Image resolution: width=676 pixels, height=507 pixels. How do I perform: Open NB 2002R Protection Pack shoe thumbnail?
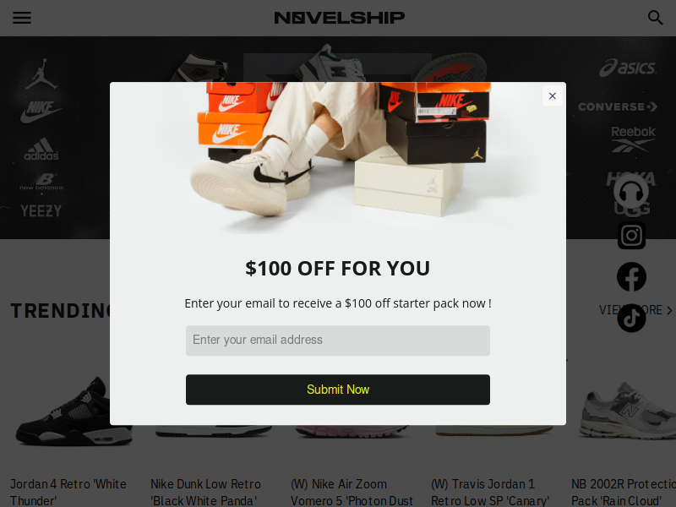point(628,410)
